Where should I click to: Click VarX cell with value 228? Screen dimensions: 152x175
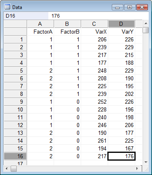click(95, 109)
